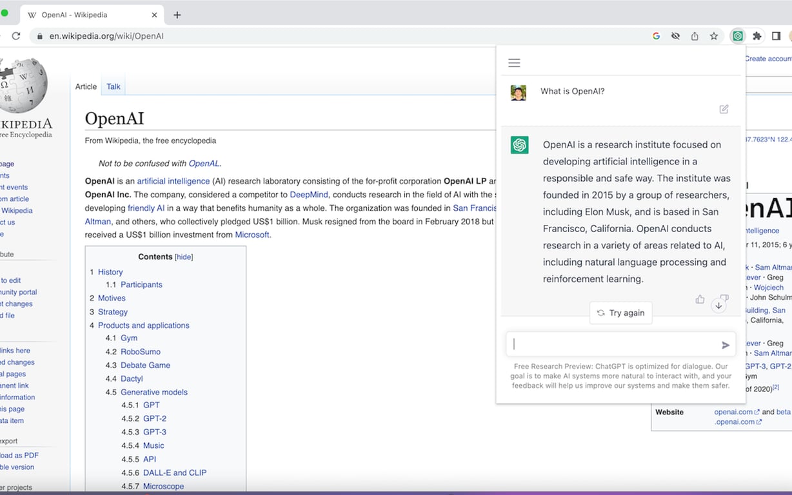Click the Try again button

(x=620, y=313)
